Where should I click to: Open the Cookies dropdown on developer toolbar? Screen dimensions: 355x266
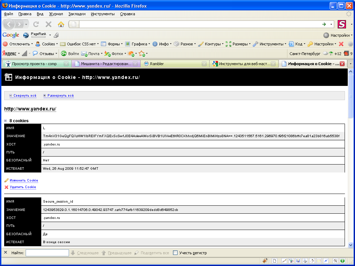pos(46,44)
